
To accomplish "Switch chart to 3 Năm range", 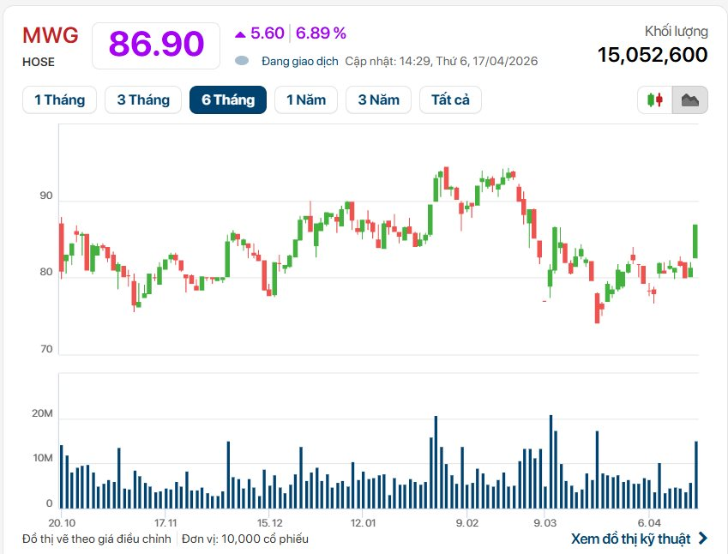I will (378, 100).
